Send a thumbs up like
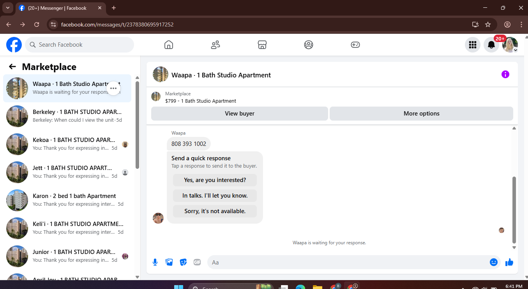The image size is (528, 289). [x=509, y=262]
